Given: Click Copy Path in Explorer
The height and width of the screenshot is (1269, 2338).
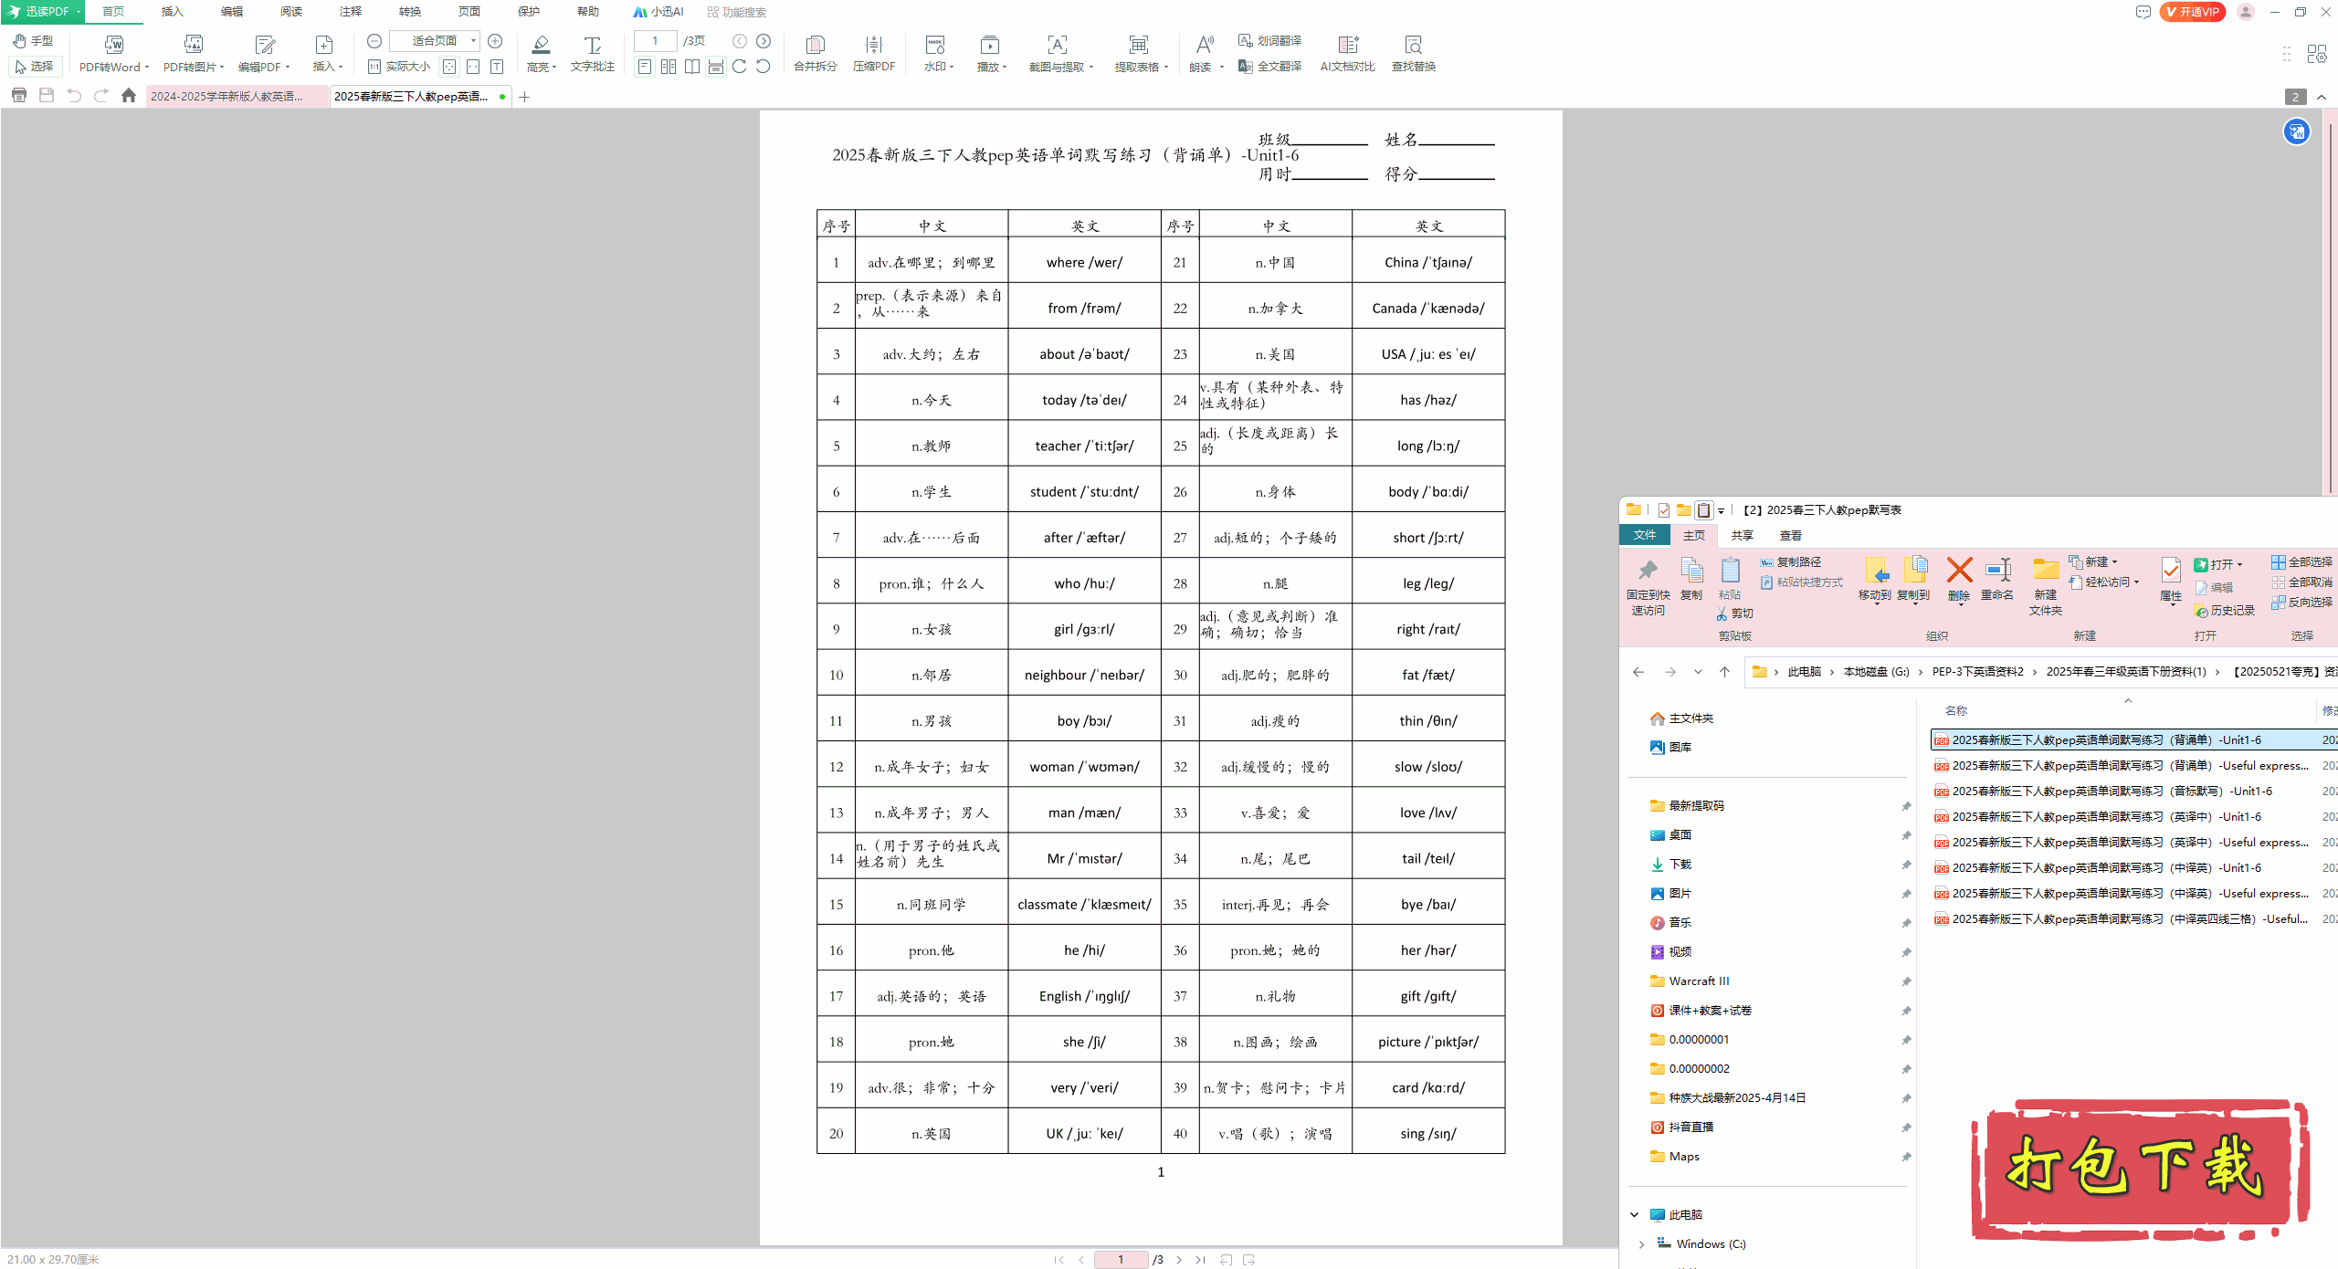Looking at the screenshot, I should click(1790, 562).
